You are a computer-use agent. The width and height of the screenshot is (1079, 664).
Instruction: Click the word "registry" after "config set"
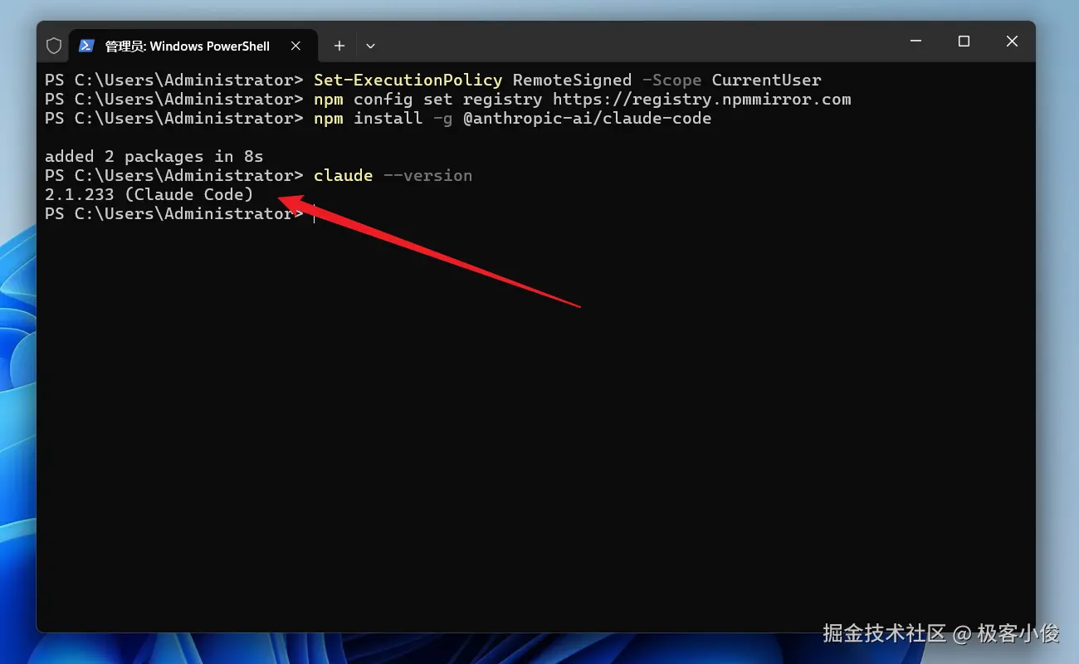point(502,100)
